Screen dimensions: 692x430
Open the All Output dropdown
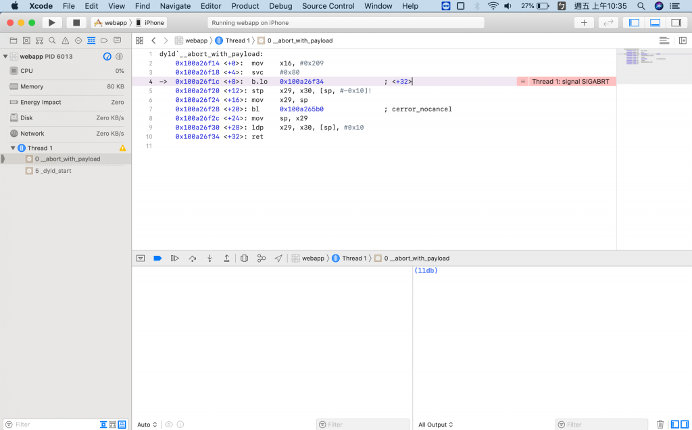pos(436,425)
